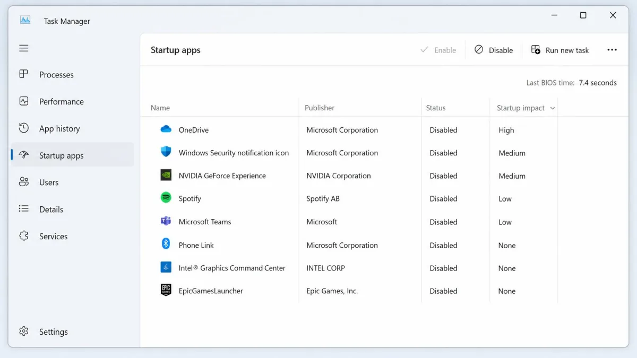Viewport: 637px width, 358px height.
Task: Click the Users people icon
Action: pyautogui.click(x=24, y=182)
